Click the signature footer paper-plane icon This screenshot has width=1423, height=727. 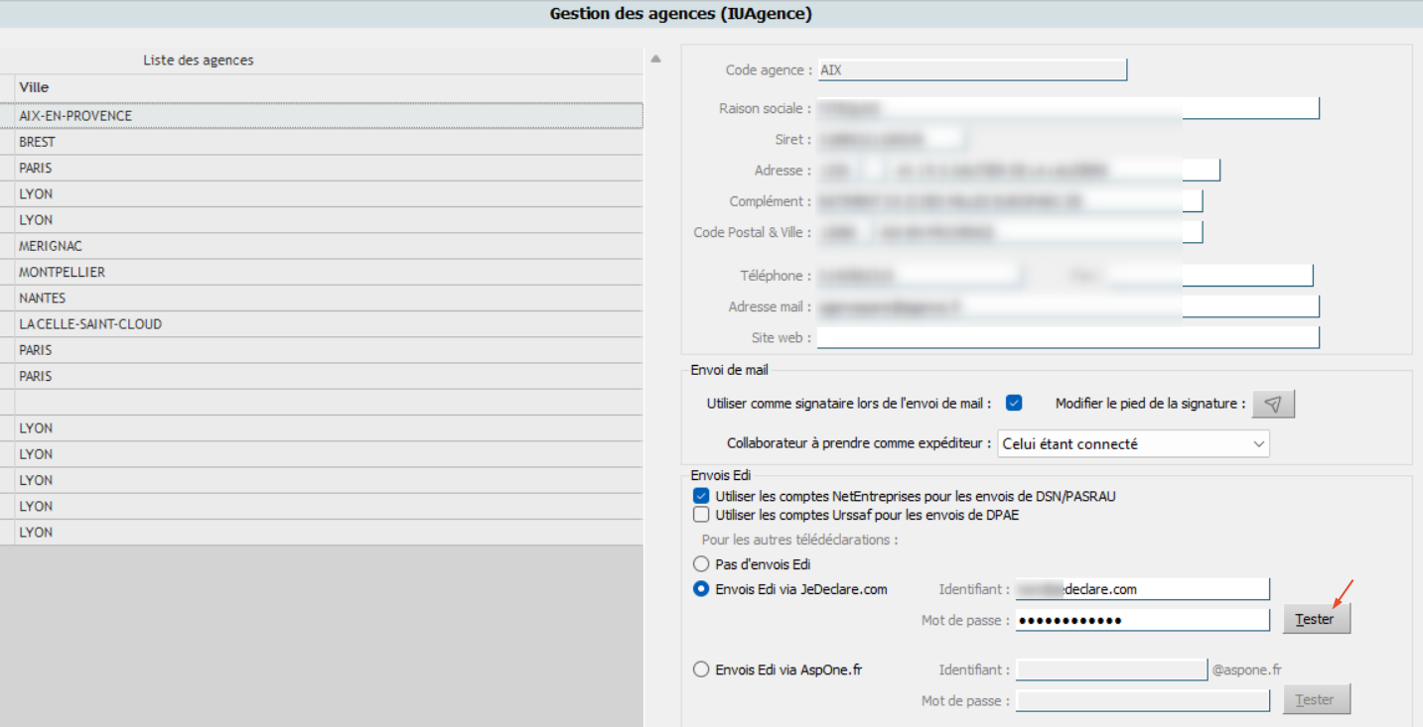coord(1273,404)
